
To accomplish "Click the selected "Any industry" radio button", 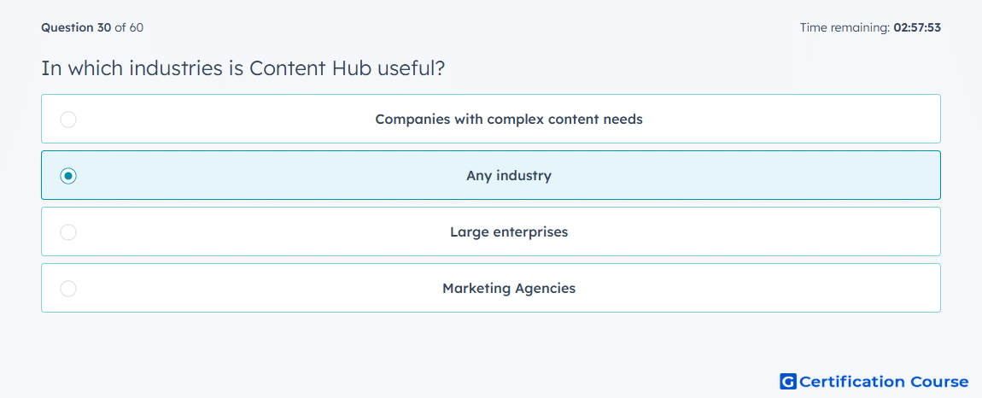I will pos(68,175).
